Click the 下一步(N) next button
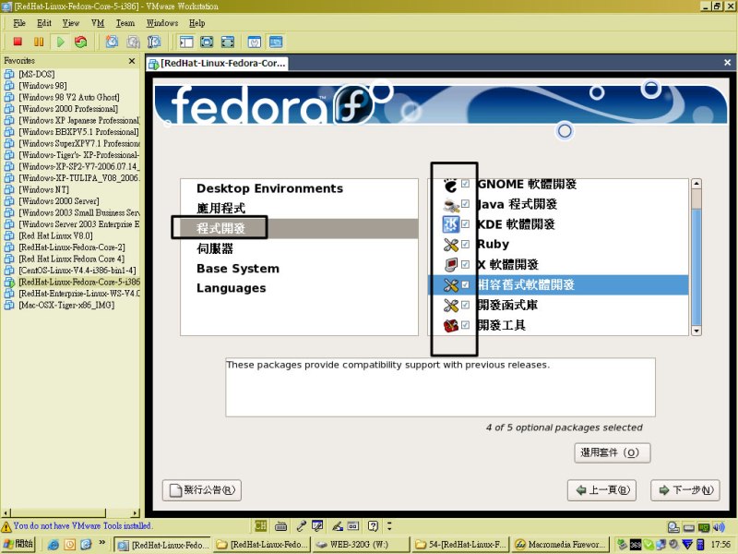 pos(685,490)
